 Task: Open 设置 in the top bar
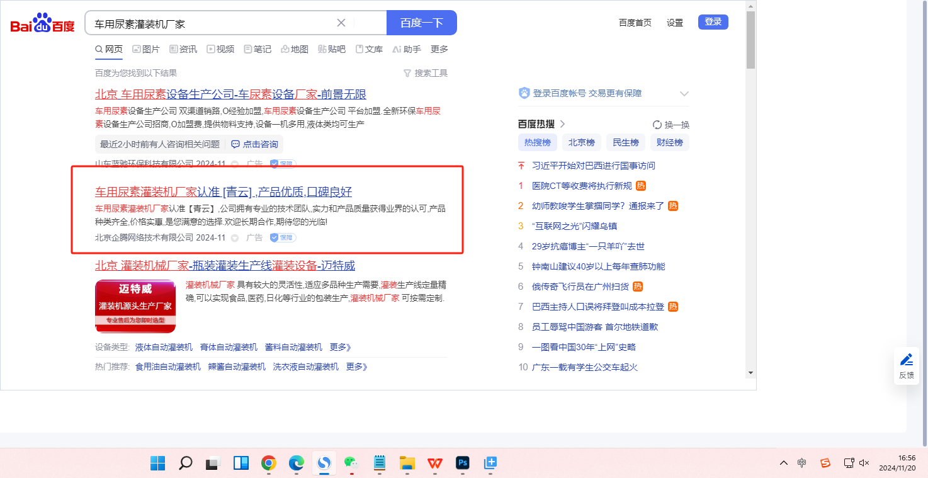[675, 23]
